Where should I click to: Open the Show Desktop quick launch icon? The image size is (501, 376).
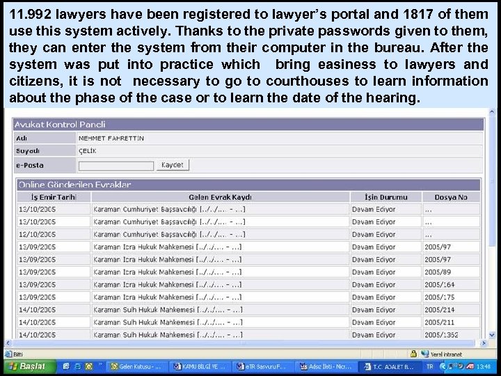(x=66, y=366)
